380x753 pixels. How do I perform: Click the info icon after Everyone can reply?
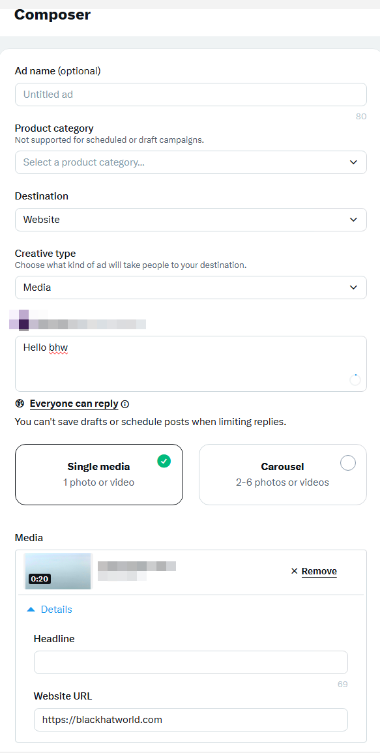pyautogui.click(x=125, y=404)
